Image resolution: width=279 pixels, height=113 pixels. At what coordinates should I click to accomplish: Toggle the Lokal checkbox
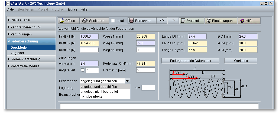(x=113, y=21)
